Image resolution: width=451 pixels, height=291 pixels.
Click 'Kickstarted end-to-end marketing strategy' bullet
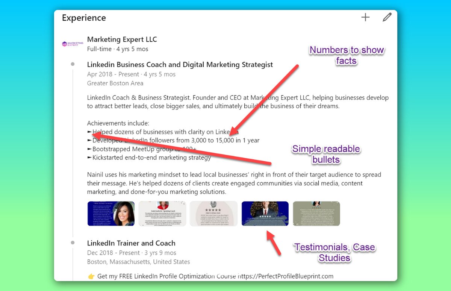coord(149,158)
